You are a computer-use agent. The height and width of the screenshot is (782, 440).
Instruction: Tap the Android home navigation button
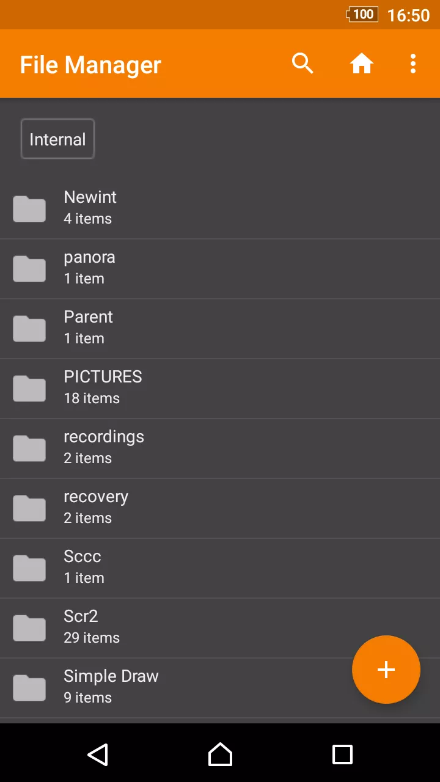(220, 755)
